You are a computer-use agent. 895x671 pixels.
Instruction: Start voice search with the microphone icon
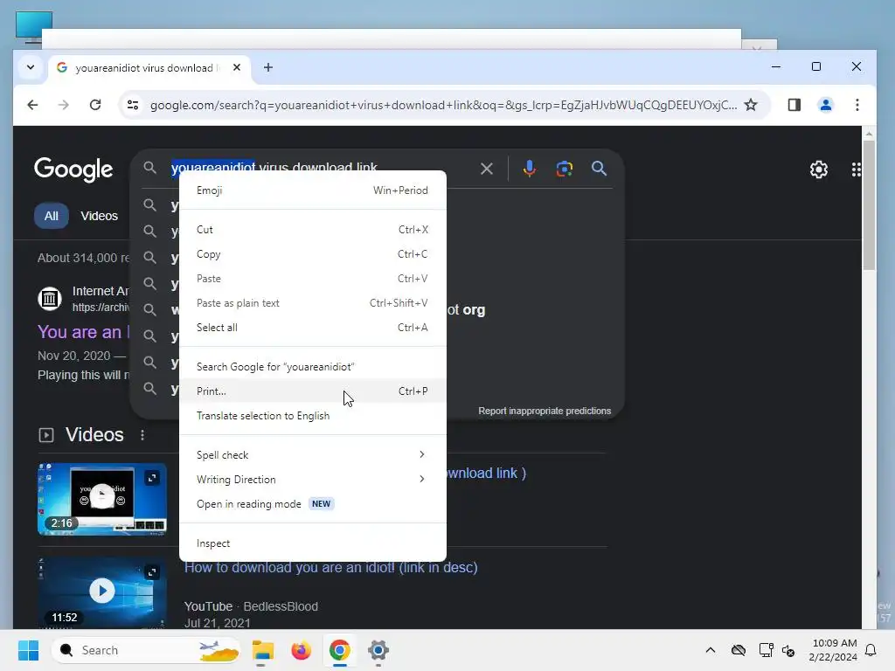point(529,169)
